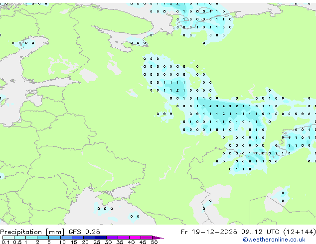The height and width of the screenshot is (244, 316).
Task: Select the 5–10 mm legend color
Action: (54, 238)
